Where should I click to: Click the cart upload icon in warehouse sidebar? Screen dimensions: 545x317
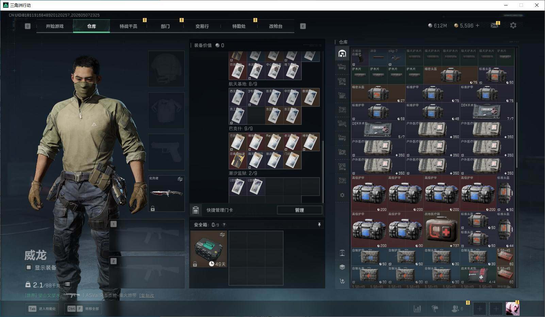tap(342, 281)
